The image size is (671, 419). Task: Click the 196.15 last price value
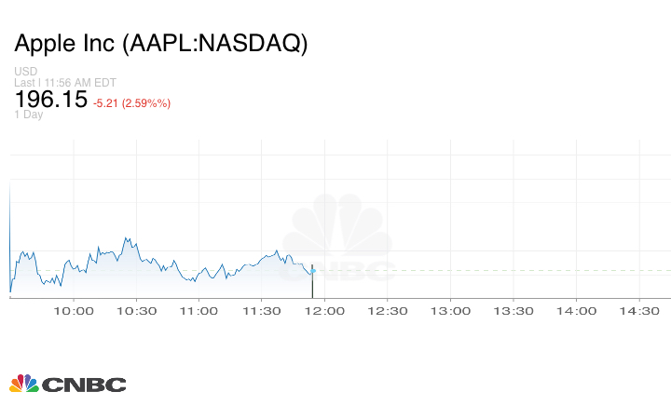pyautogui.click(x=50, y=99)
